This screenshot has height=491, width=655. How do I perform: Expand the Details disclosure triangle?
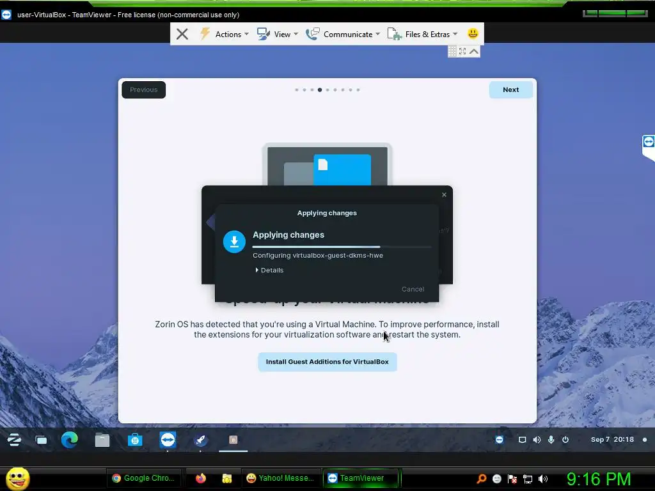click(257, 270)
